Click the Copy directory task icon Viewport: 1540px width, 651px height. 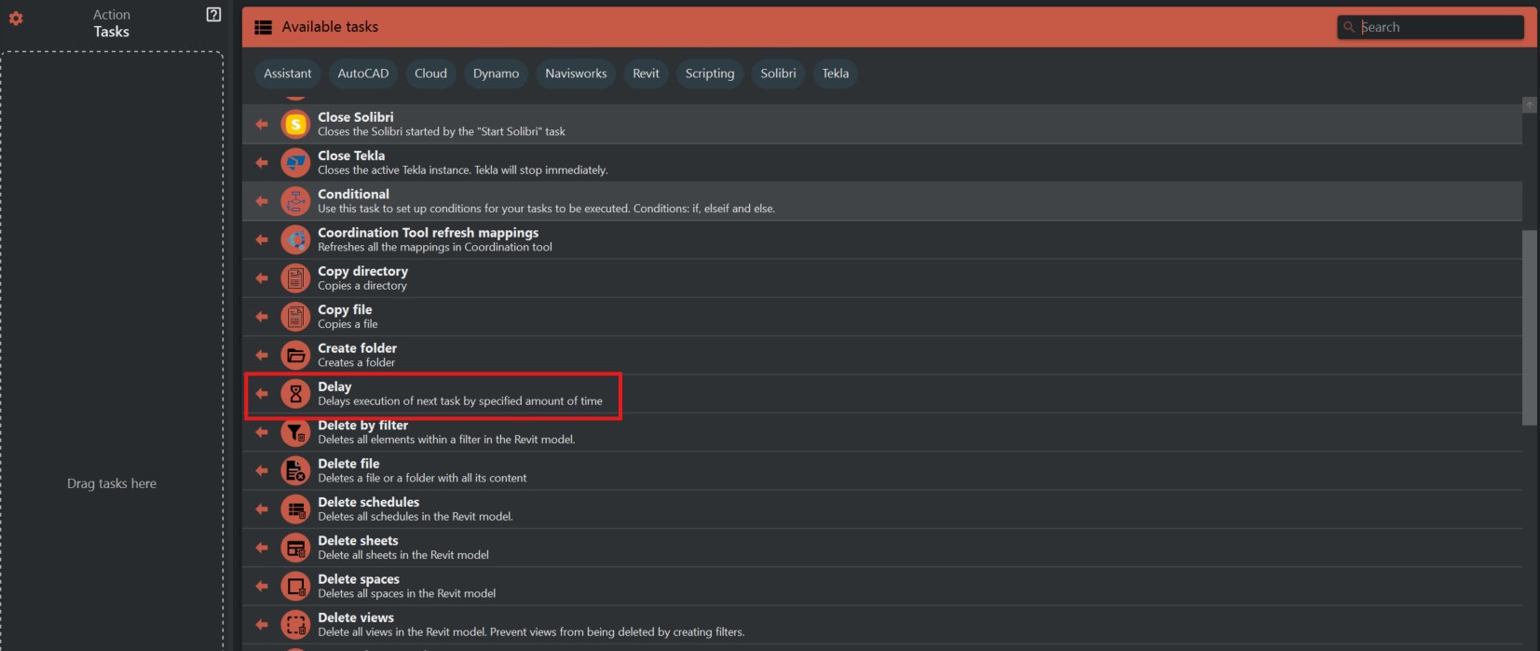[x=295, y=278]
